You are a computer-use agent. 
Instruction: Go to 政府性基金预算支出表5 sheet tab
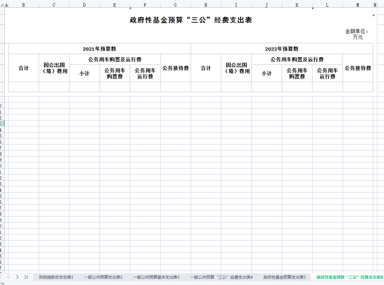pos(284,277)
